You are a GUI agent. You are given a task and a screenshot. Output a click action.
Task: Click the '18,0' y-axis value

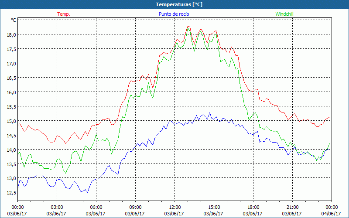click(11, 35)
